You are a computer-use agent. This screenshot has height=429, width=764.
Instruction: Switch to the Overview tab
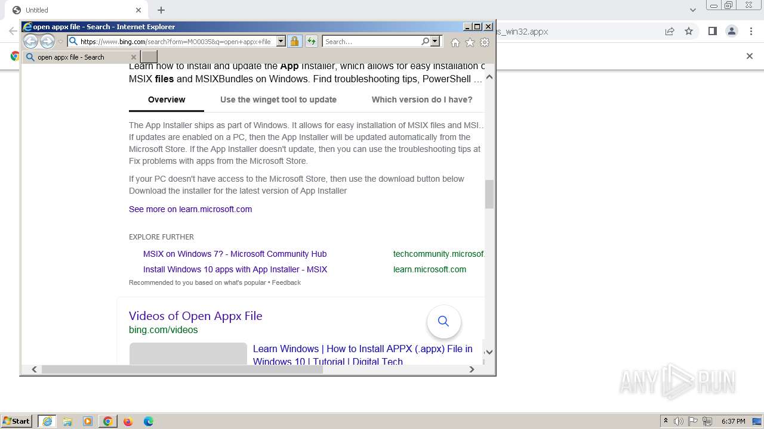167,100
